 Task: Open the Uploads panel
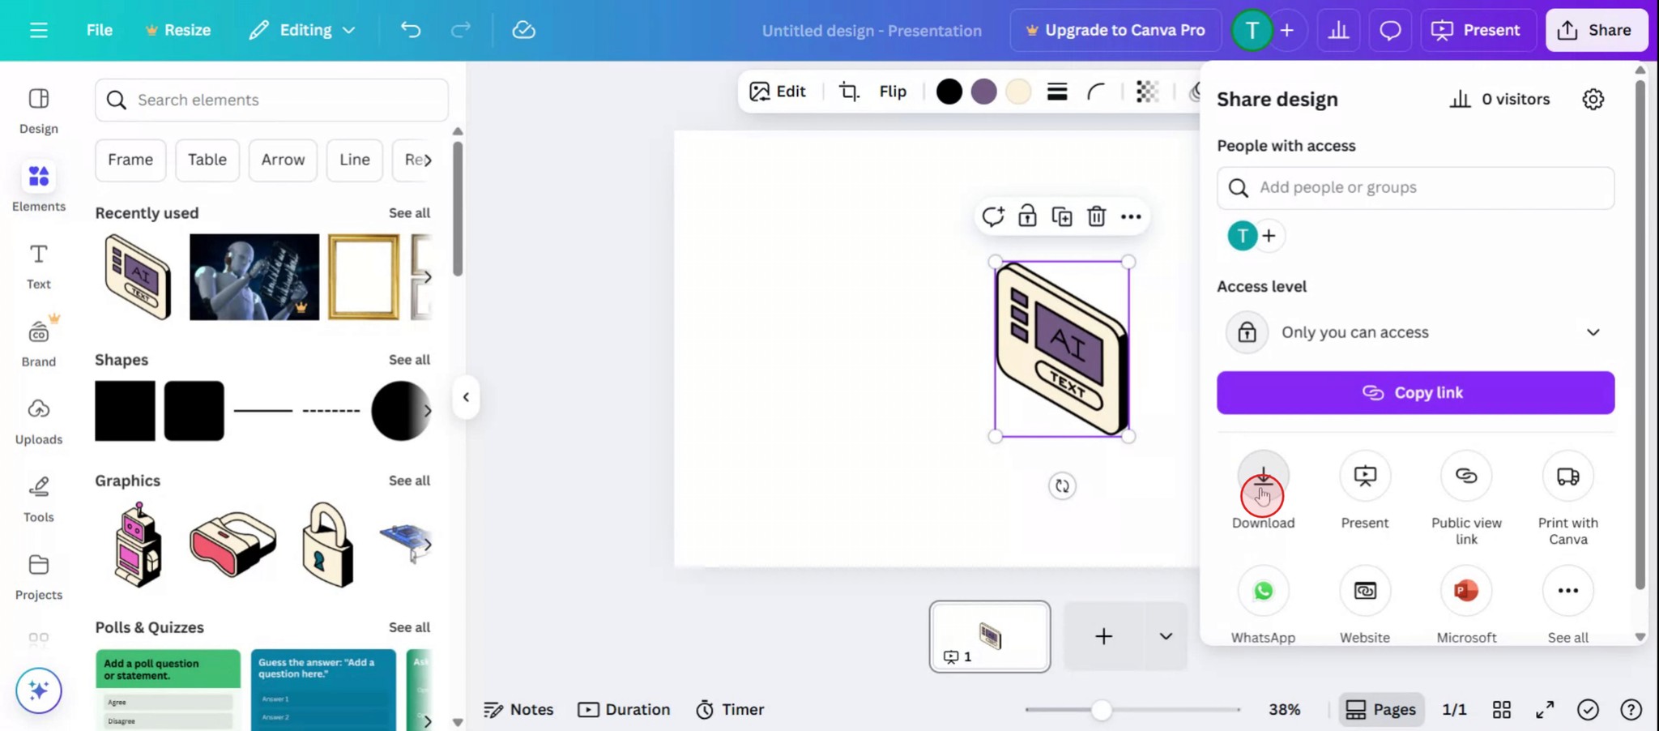coord(38,419)
